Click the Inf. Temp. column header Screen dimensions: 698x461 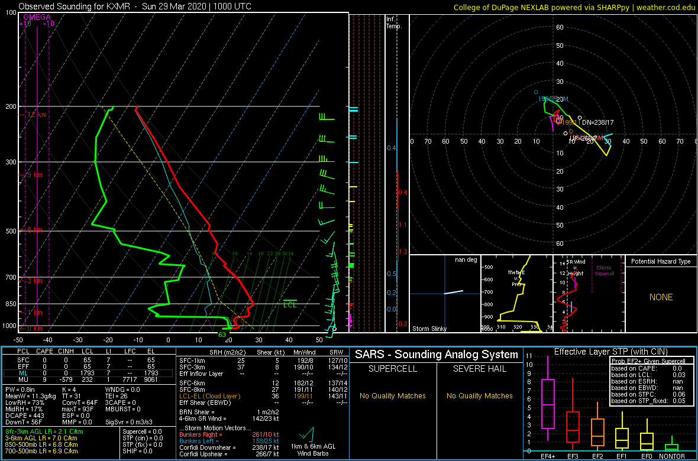click(x=394, y=22)
